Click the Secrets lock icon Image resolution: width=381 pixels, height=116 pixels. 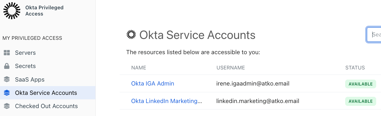(x=7, y=66)
